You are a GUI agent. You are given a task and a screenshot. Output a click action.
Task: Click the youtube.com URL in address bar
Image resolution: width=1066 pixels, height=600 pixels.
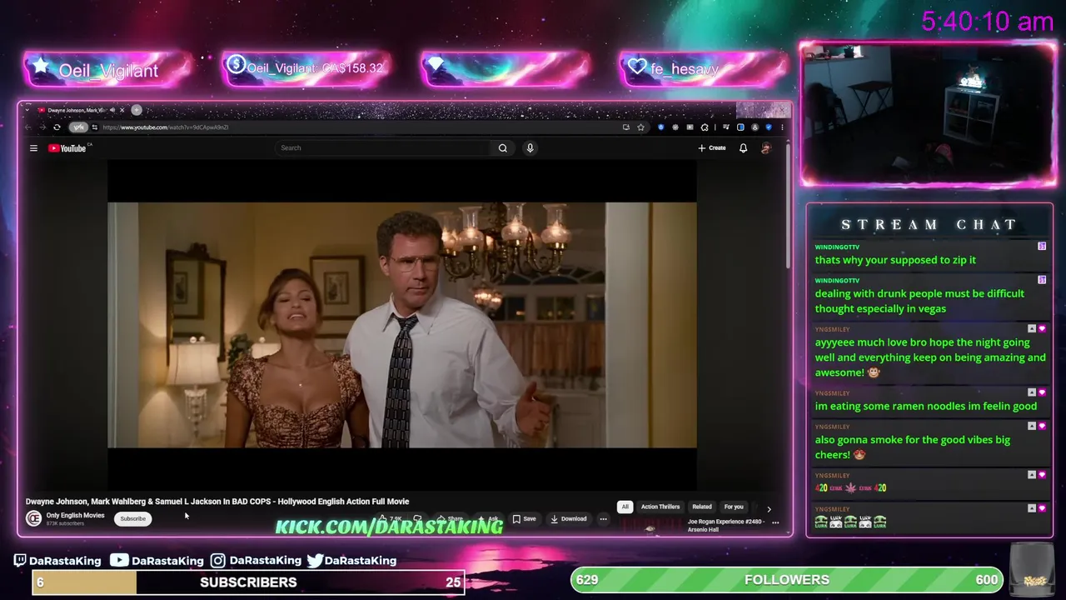pos(166,127)
